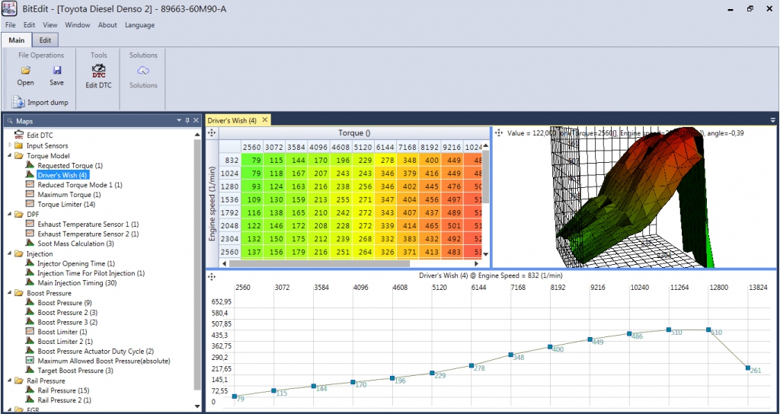Open the document tabs dropdown arrow
Screen dimensions: 780x414
pos(773,120)
